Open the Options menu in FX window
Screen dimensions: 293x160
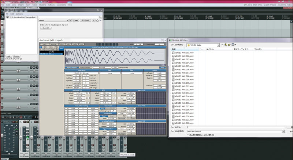pos(19,13)
